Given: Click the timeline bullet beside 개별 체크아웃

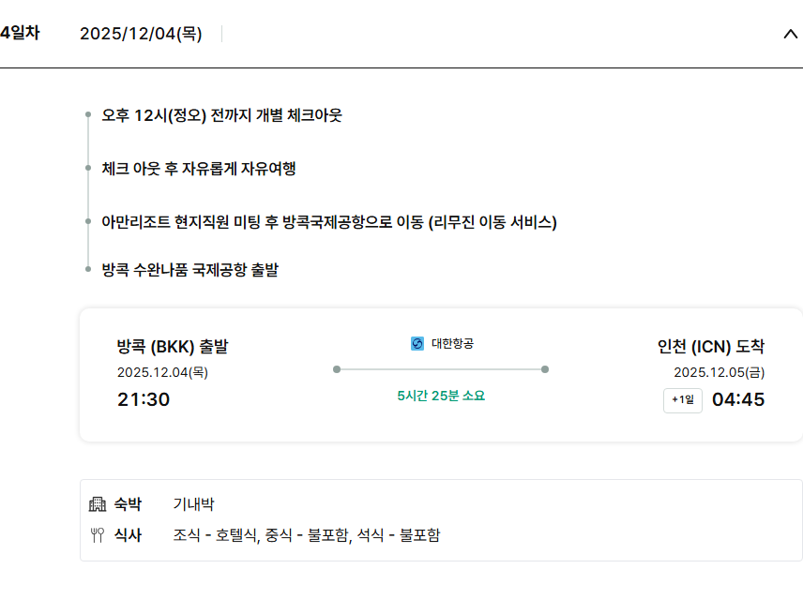Looking at the screenshot, I should (87, 115).
